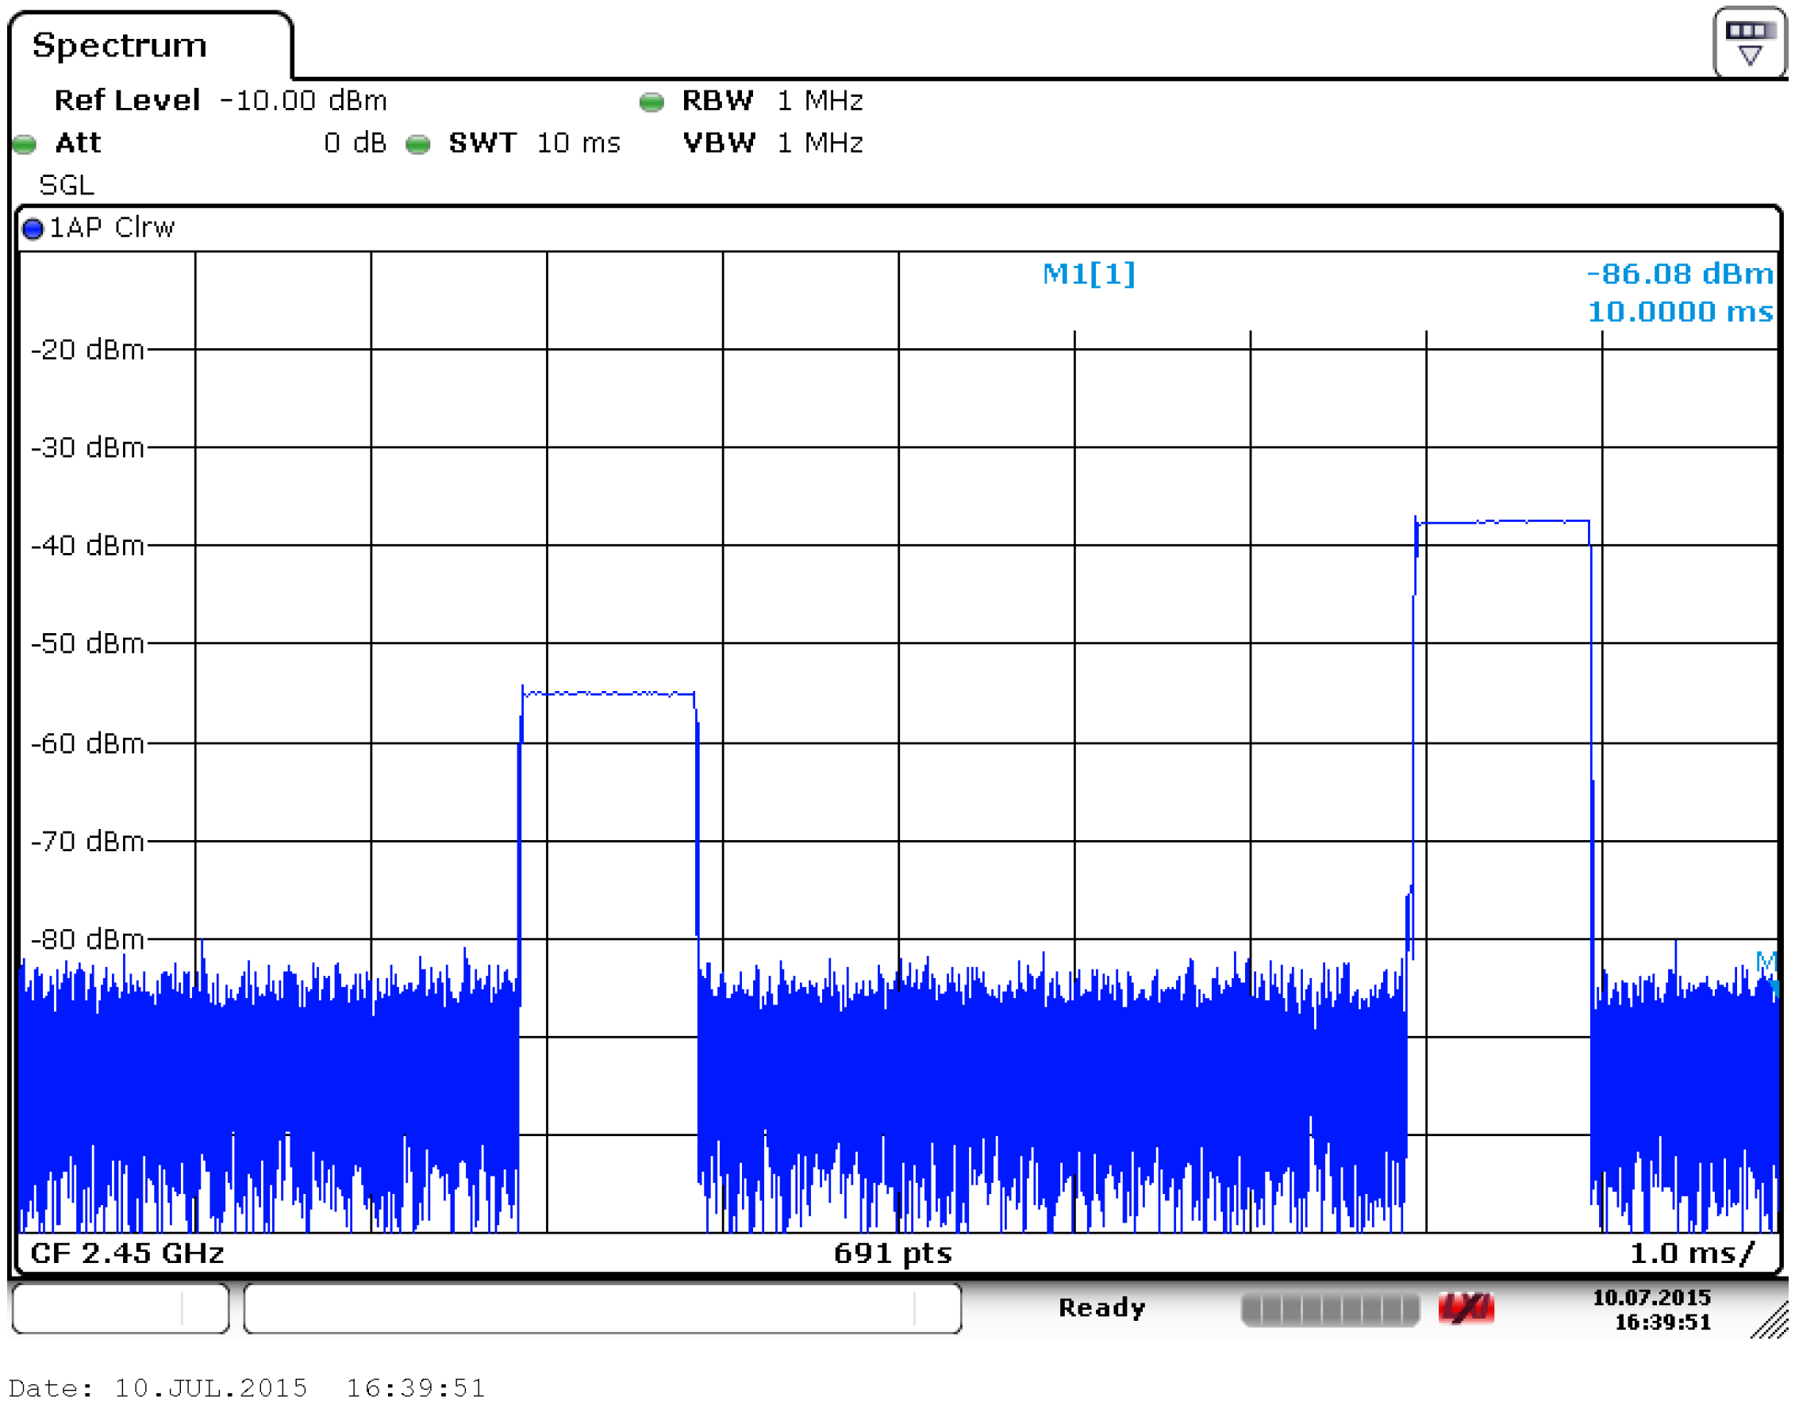Click the SWT 10 ms sweep time
Viewport: 1795px width, 1405px height.
(535, 143)
